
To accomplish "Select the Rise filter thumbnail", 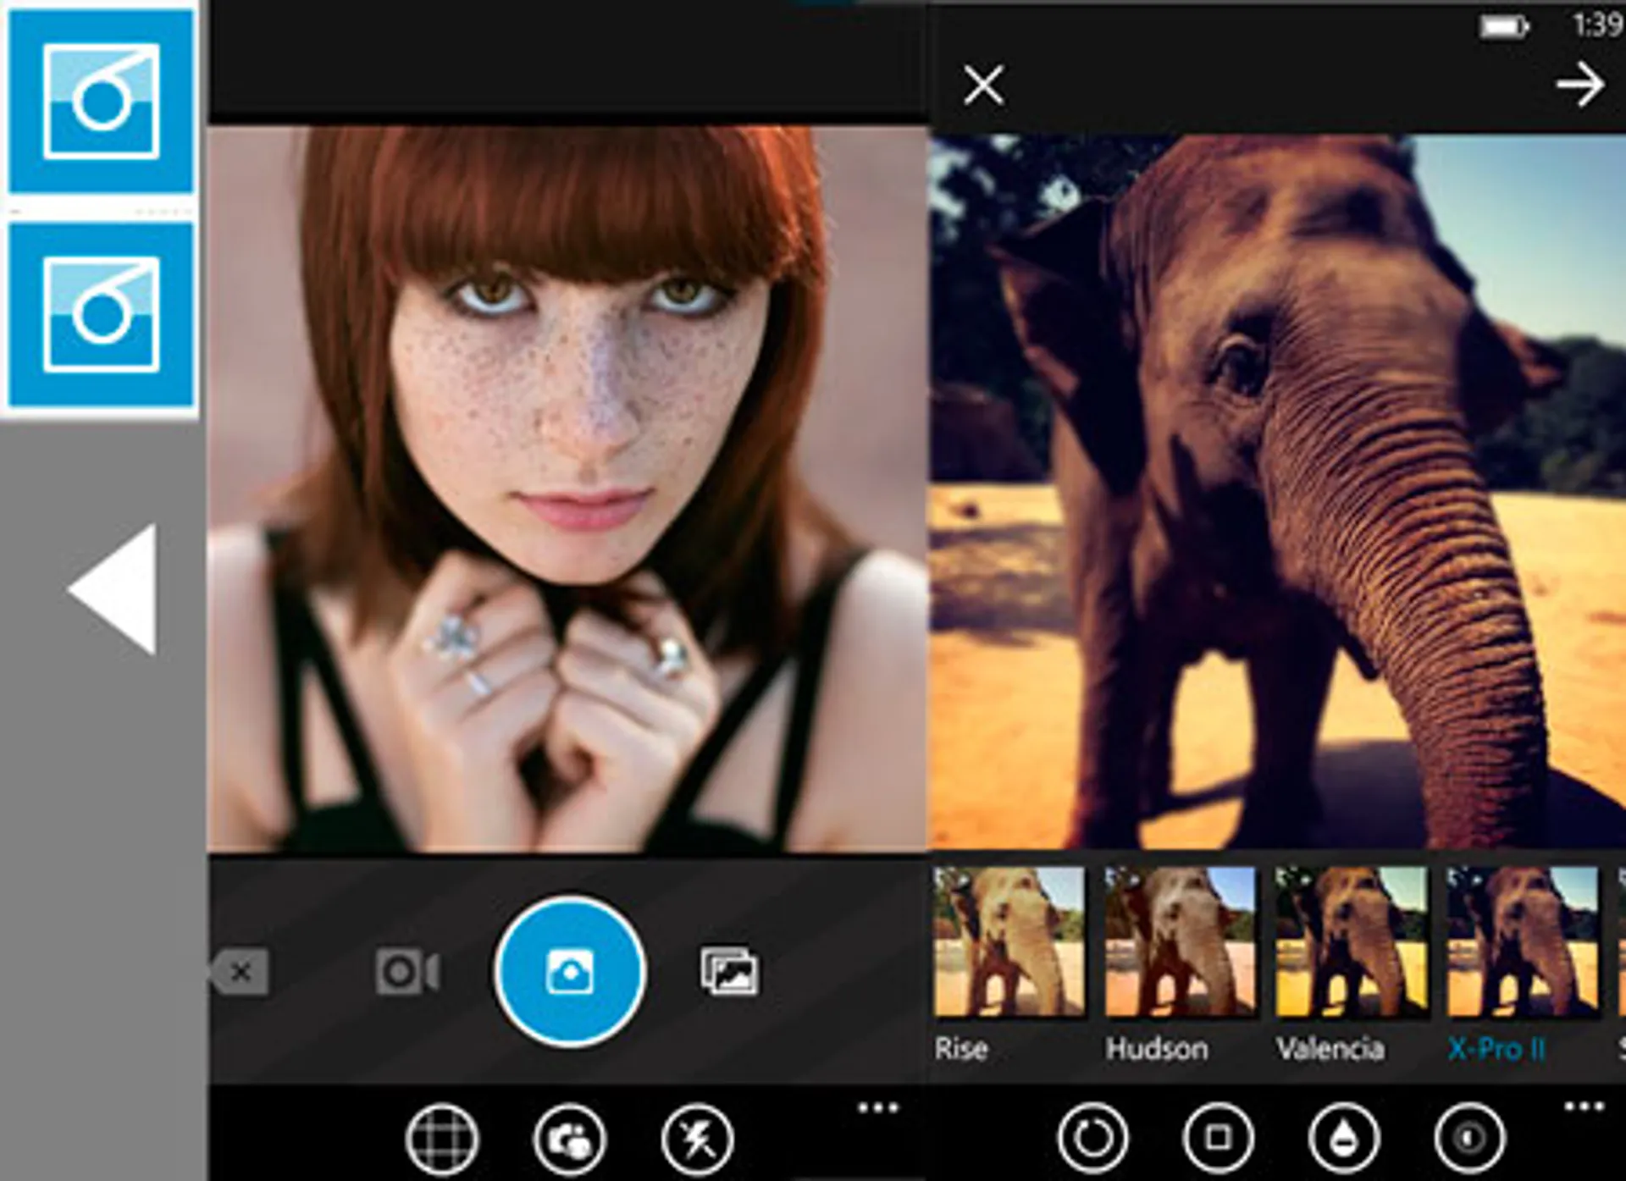I will pyautogui.click(x=1009, y=941).
